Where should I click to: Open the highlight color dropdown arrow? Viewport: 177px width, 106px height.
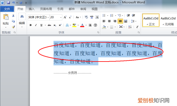(78, 25)
